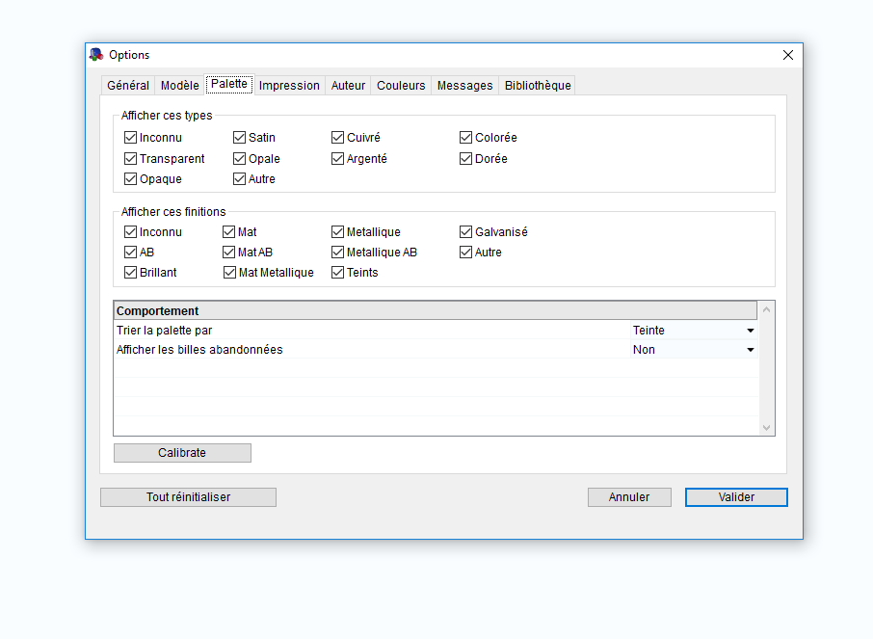Confirm settings with the Valider button
Viewport: 873px width, 639px height.
(x=736, y=497)
